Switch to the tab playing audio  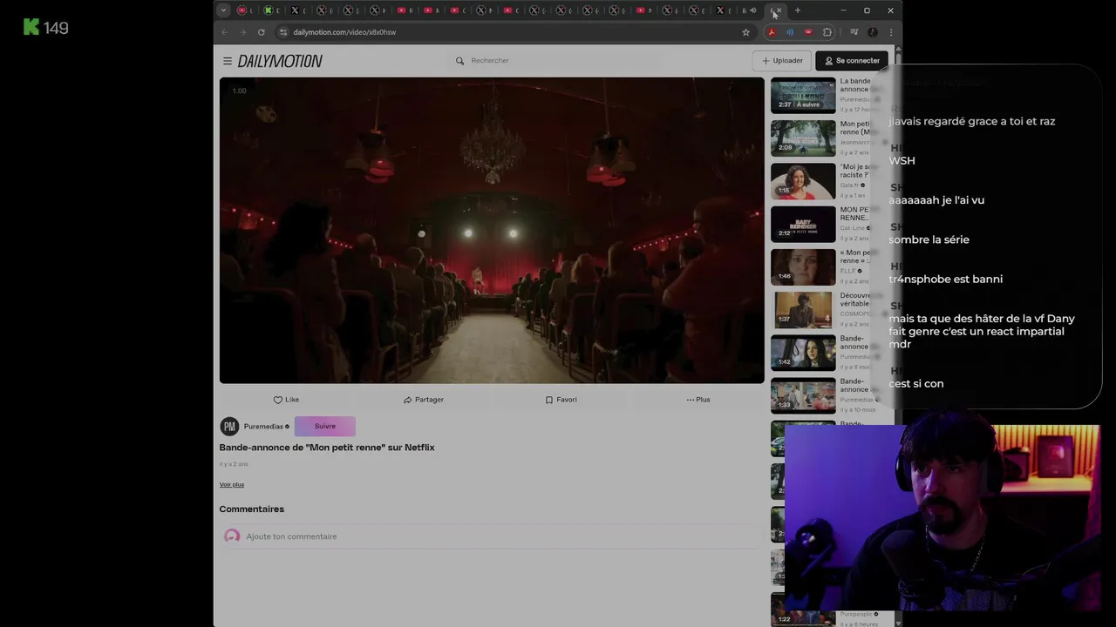[749, 10]
